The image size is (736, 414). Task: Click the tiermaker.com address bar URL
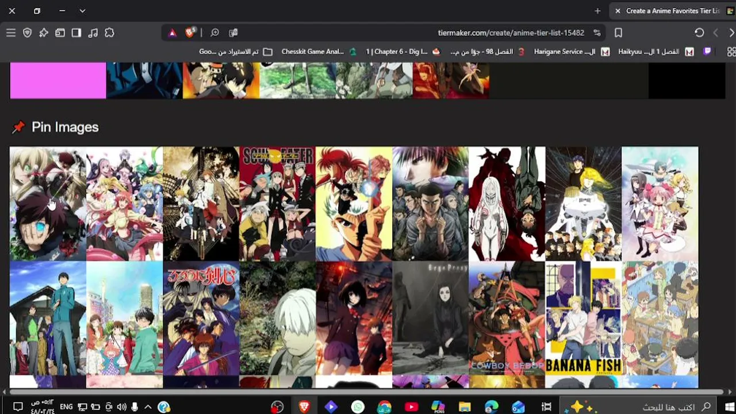(511, 33)
